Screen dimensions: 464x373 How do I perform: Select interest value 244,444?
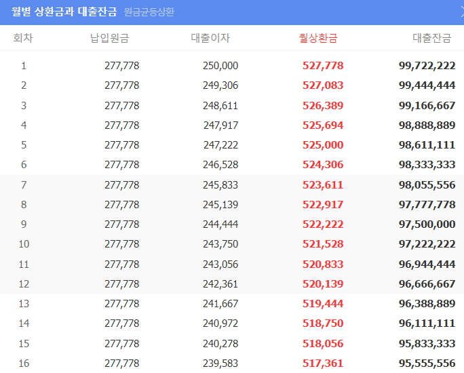tap(220, 224)
